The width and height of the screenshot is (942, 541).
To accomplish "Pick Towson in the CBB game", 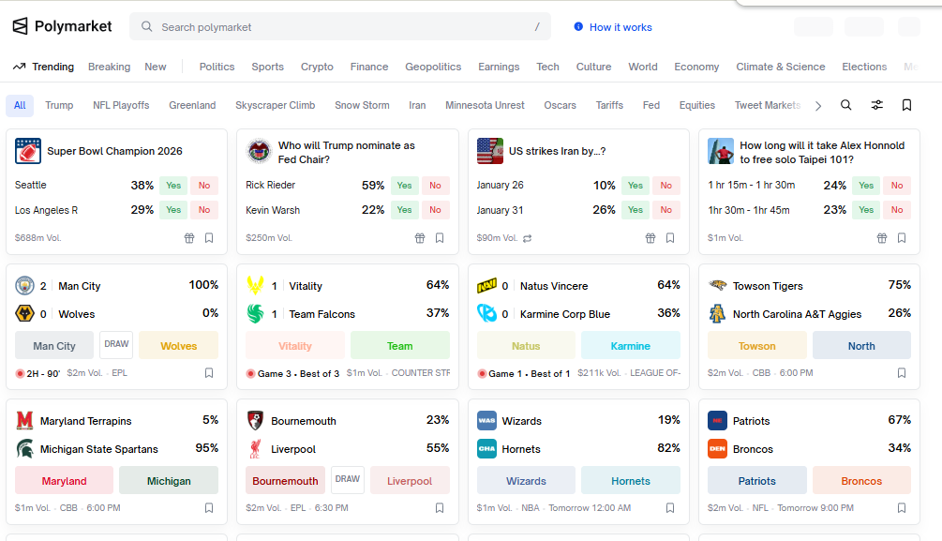I will coord(757,346).
